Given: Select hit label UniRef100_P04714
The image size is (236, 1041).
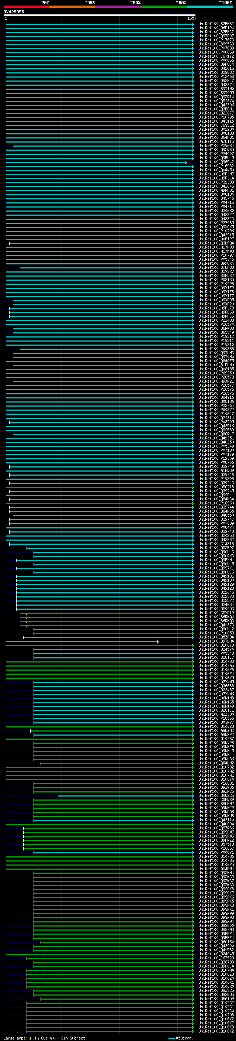Looking at the screenshot, I should click(x=216, y=206).
